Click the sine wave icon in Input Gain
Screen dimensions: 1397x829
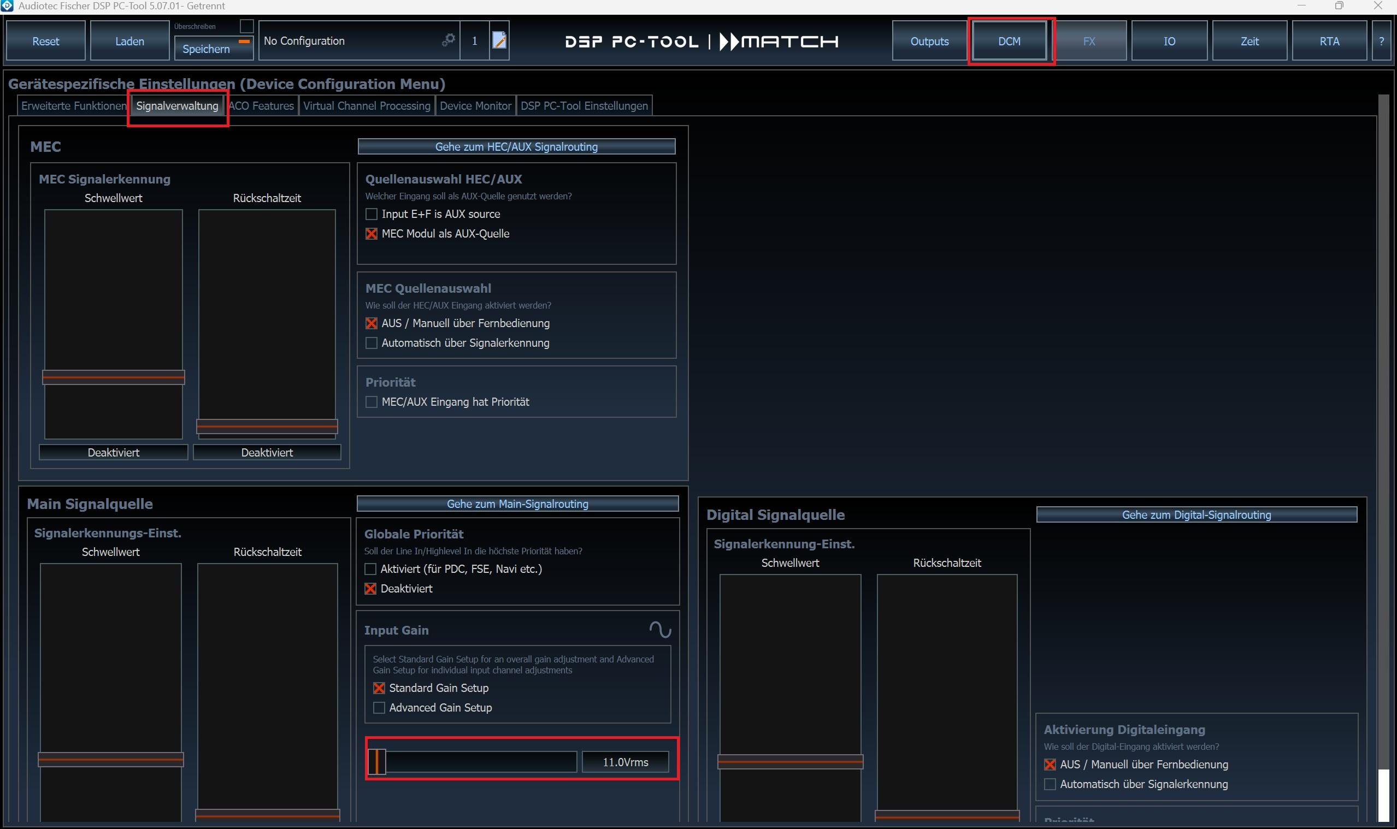[660, 630]
